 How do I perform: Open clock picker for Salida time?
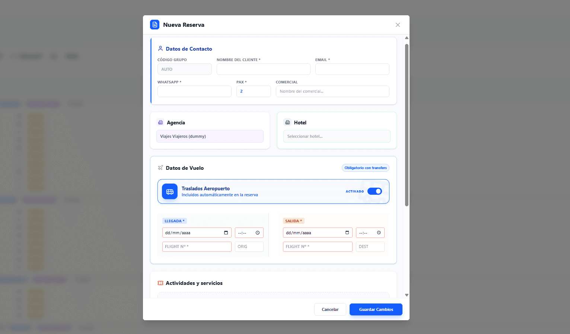[x=379, y=233]
